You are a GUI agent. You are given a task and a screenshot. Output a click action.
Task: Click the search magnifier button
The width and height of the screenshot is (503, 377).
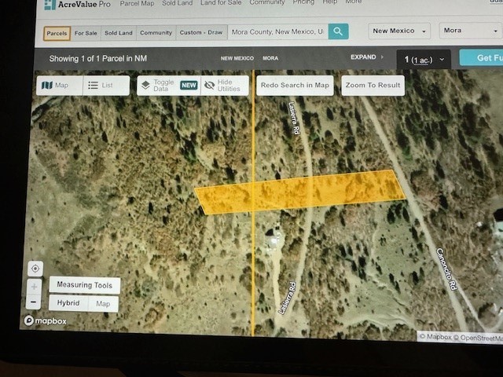click(338, 31)
